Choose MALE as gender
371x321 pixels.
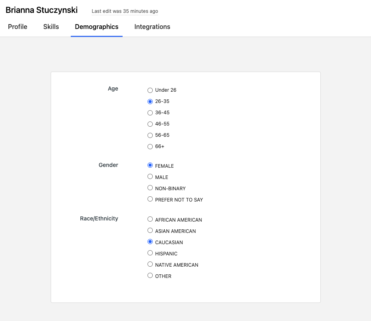[x=150, y=176]
